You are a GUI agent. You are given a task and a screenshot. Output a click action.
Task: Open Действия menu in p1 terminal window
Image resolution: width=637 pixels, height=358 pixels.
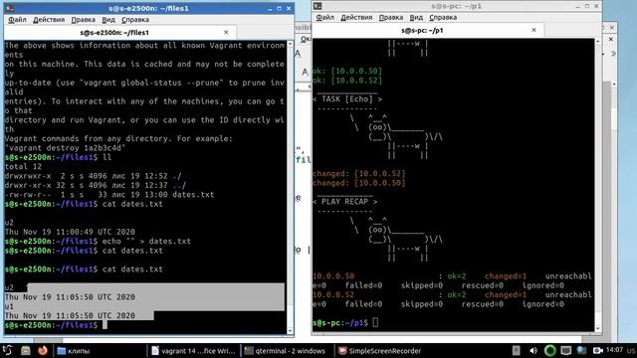click(356, 18)
